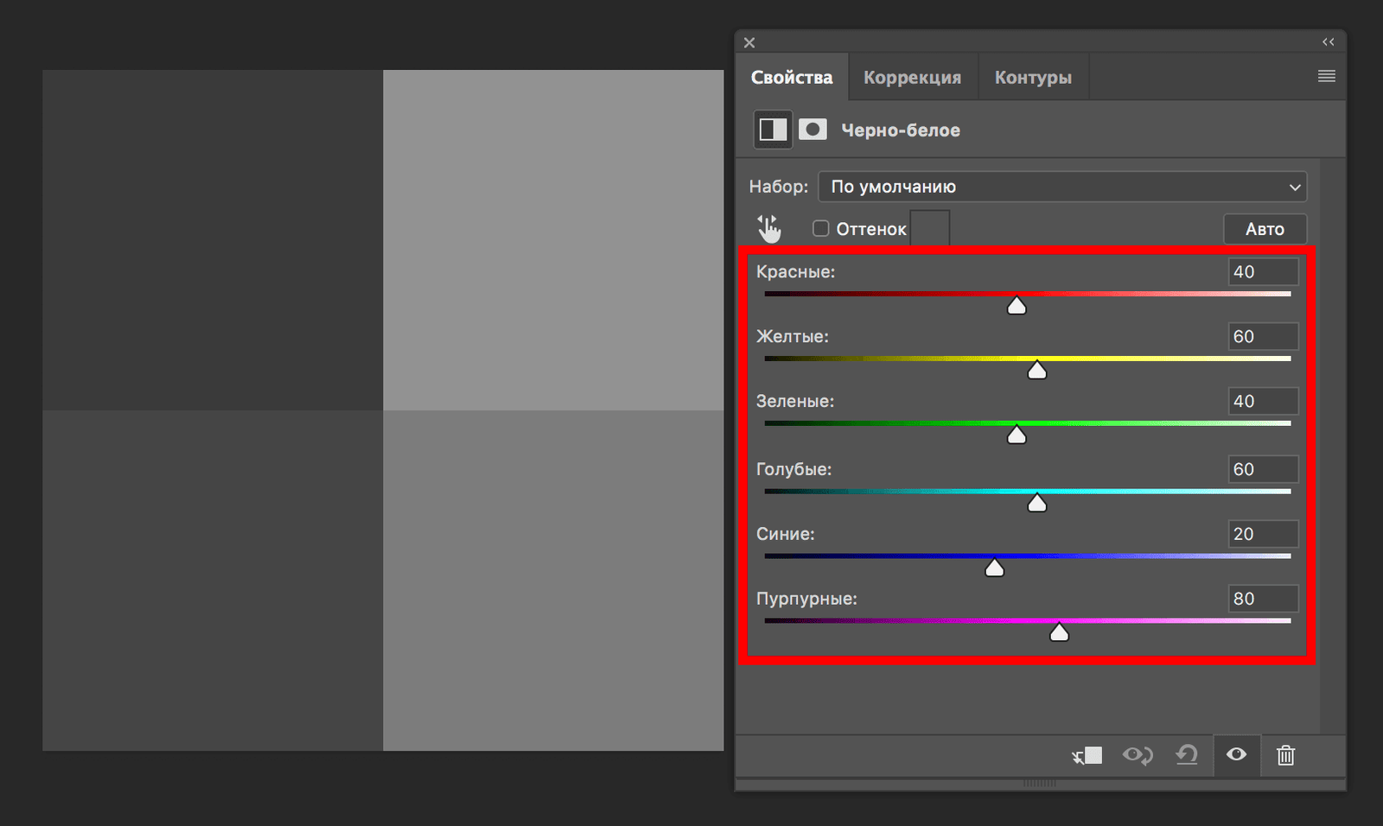Switch to the Коррекция tab
Image resolution: width=1383 pixels, height=826 pixels.
click(912, 78)
